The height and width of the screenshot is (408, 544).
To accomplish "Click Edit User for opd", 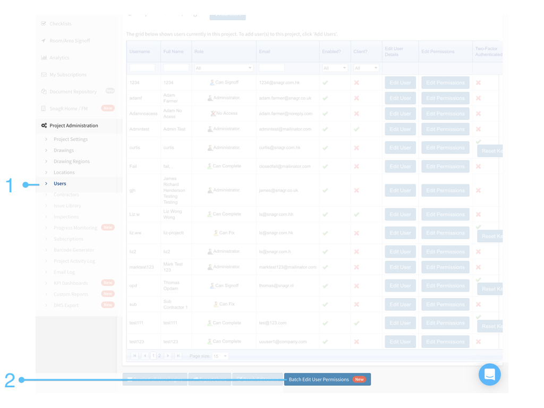I will click(x=400, y=285).
